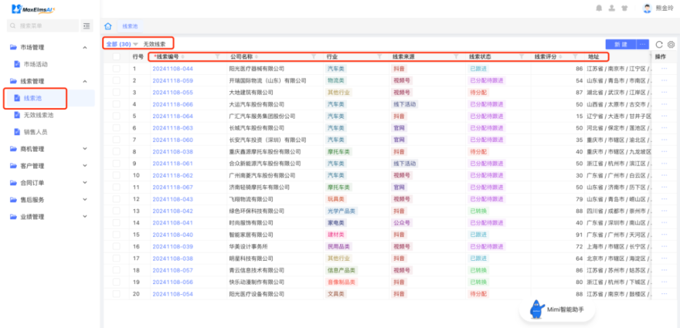Screen dimensions: 680x328
Task: Expand the 业绩管理 menu group
Action: [85, 216]
